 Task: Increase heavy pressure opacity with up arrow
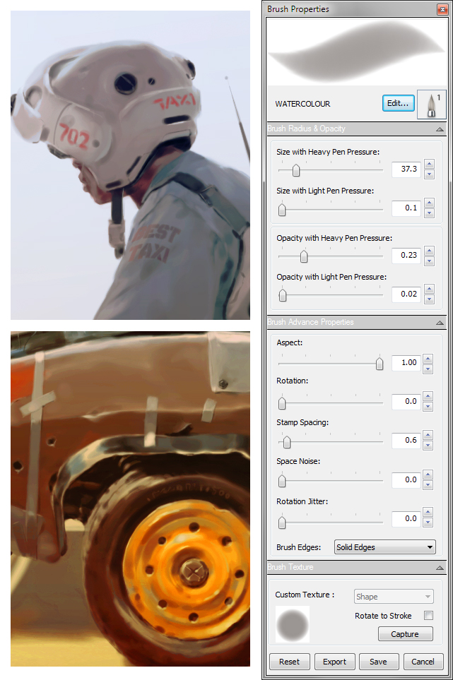(x=430, y=250)
